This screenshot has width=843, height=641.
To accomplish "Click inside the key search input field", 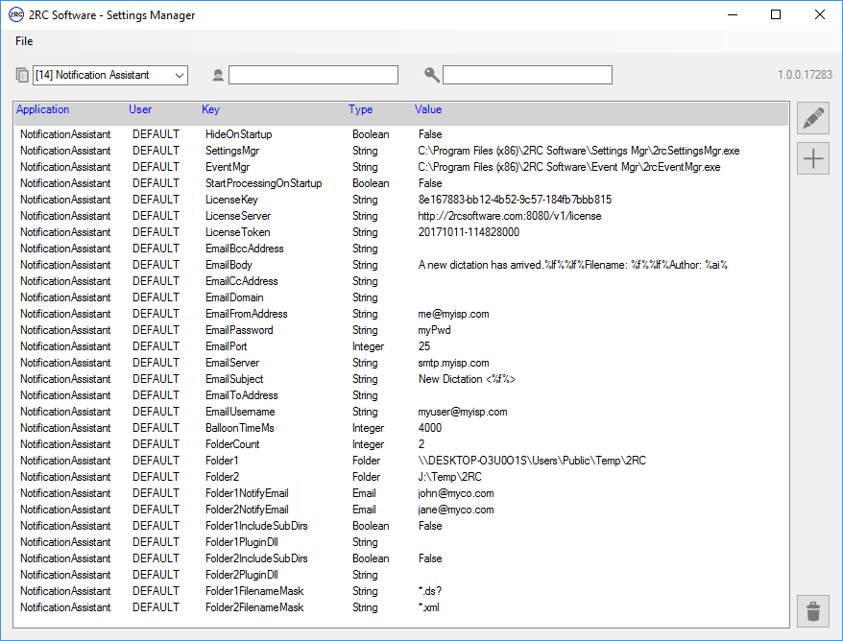I will tap(528, 74).
